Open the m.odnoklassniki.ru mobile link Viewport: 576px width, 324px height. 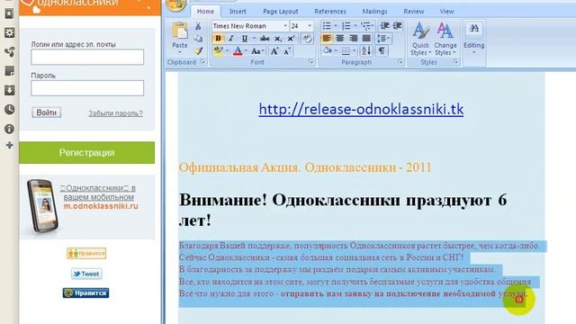[x=101, y=206]
